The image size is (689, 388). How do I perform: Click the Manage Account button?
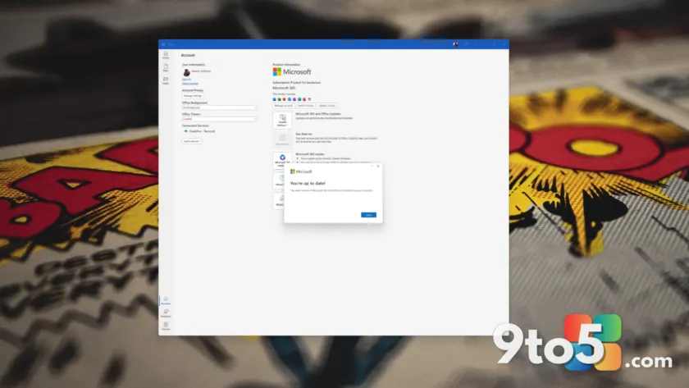284,106
